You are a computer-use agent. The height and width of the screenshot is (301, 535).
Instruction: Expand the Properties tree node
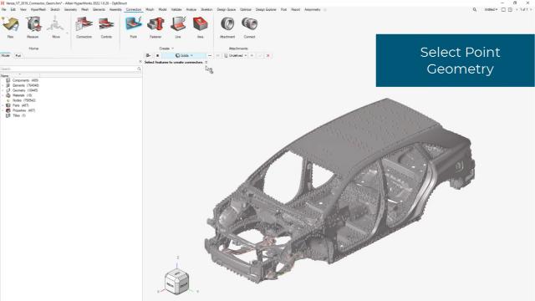[x=3, y=110]
